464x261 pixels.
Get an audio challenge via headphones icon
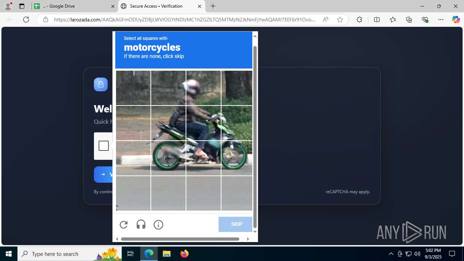click(141, 225)
